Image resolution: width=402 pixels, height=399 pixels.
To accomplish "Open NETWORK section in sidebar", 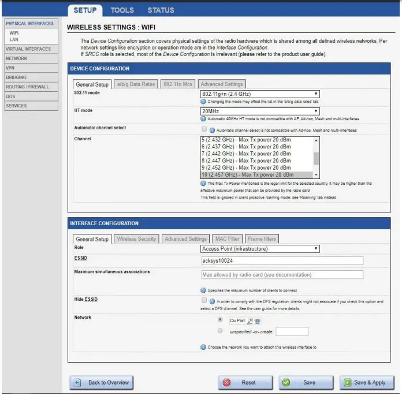I will (31, 58).
